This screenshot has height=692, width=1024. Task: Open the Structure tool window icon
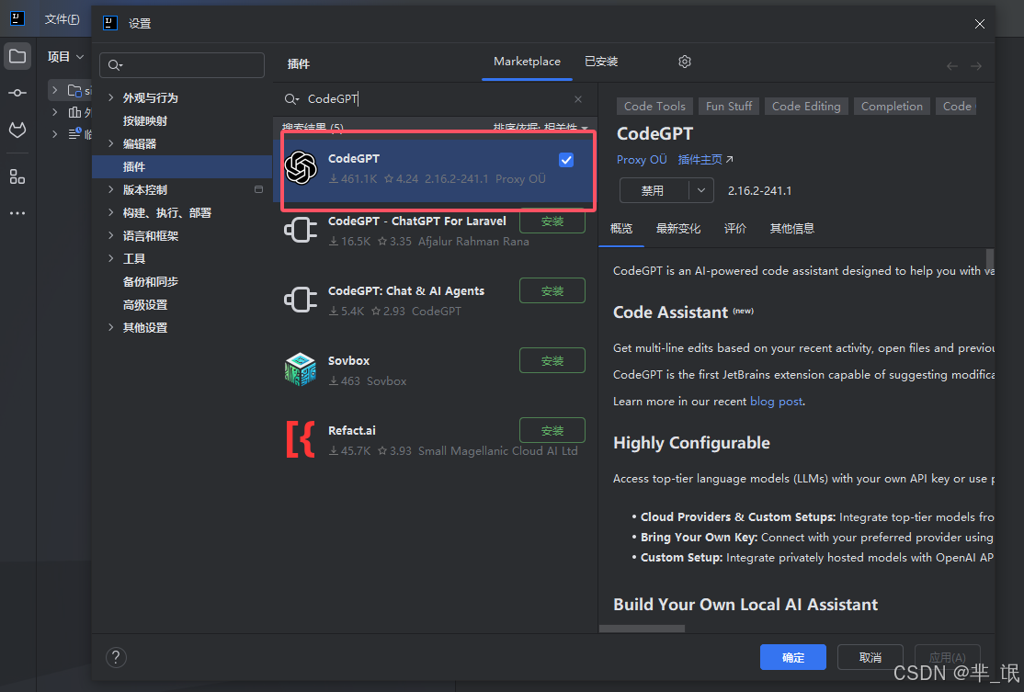[17, 176]
